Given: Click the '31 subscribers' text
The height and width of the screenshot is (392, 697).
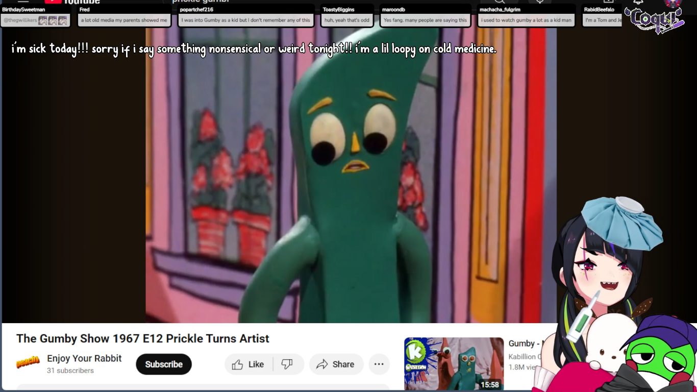Looking at the screenshot, I should (x=70, y=371).
